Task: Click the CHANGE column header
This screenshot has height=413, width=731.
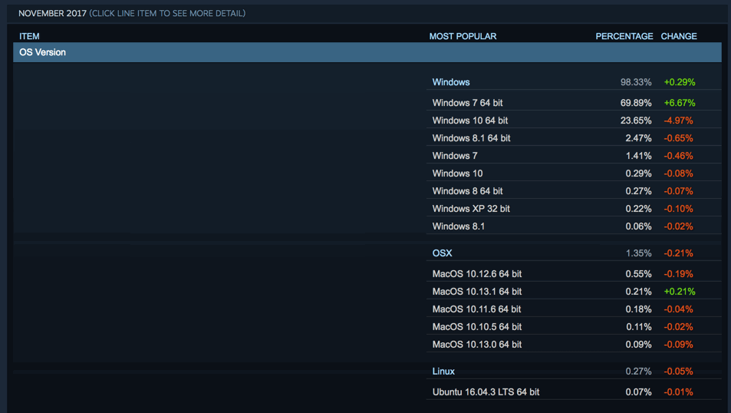Action: click(679, 36)
